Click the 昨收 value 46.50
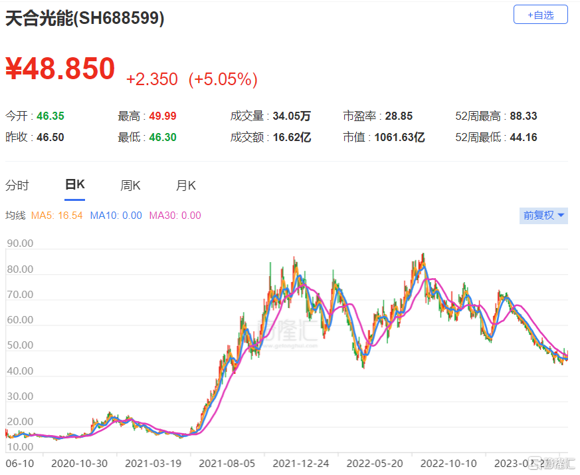This screenshot has width=580, height=475. 50,138
